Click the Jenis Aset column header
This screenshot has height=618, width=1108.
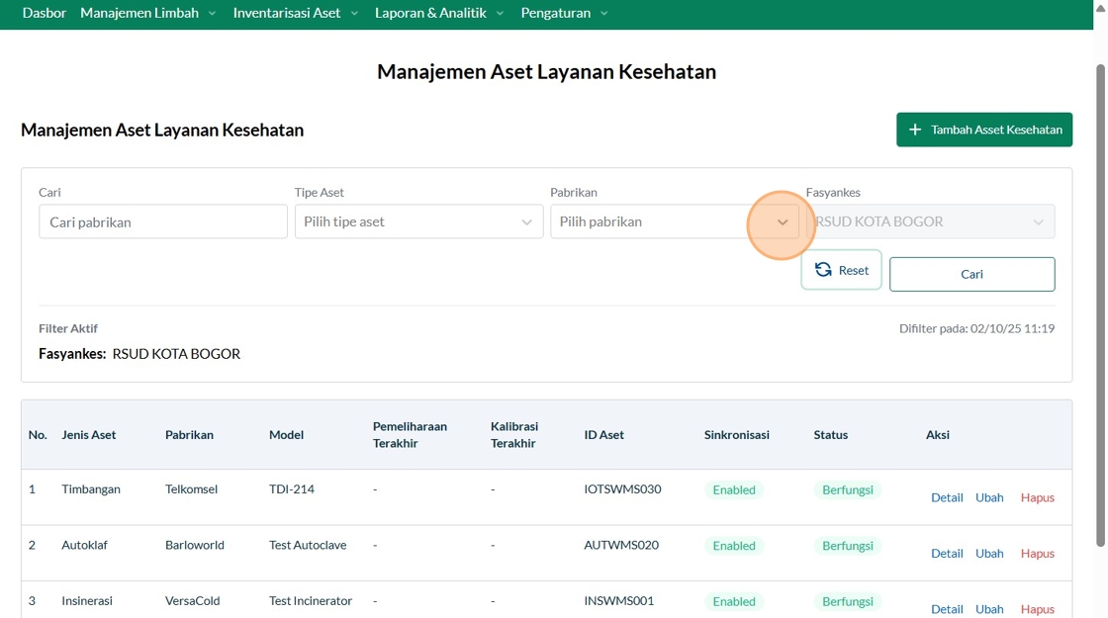point(88,434)
